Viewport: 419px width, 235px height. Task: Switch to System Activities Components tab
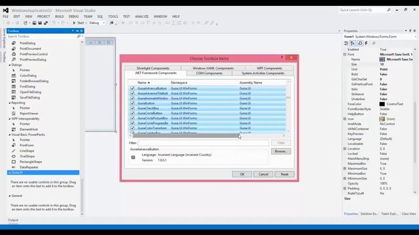263,73
